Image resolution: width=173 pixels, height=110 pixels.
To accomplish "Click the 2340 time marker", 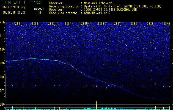I will pos(167,24).
